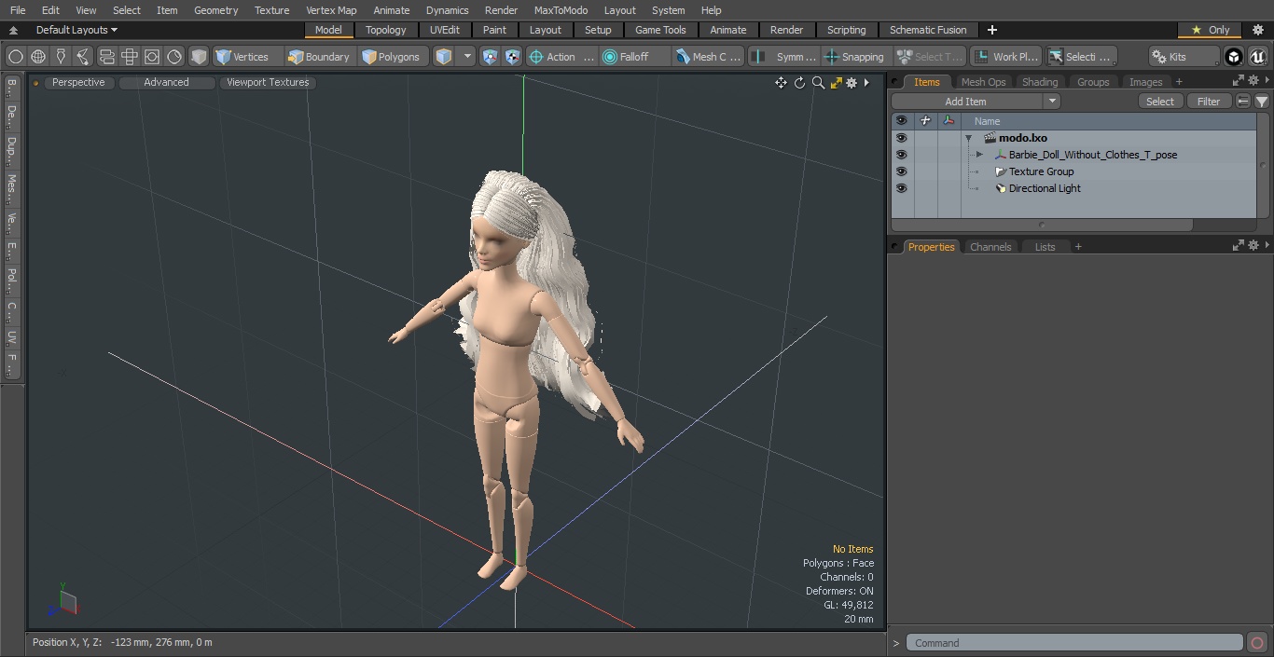Click the Unreal Engine icon in toolbar

click(x=1257, y=57)
